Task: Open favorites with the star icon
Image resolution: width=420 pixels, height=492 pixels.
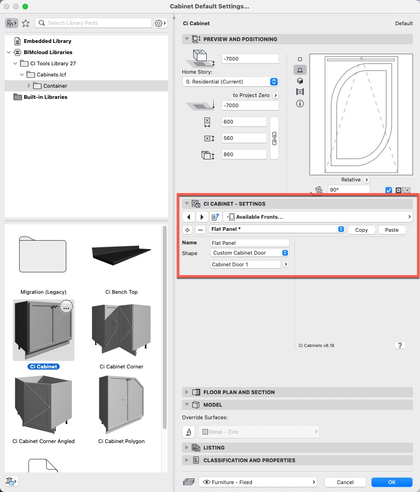Action: pos(26,23)
